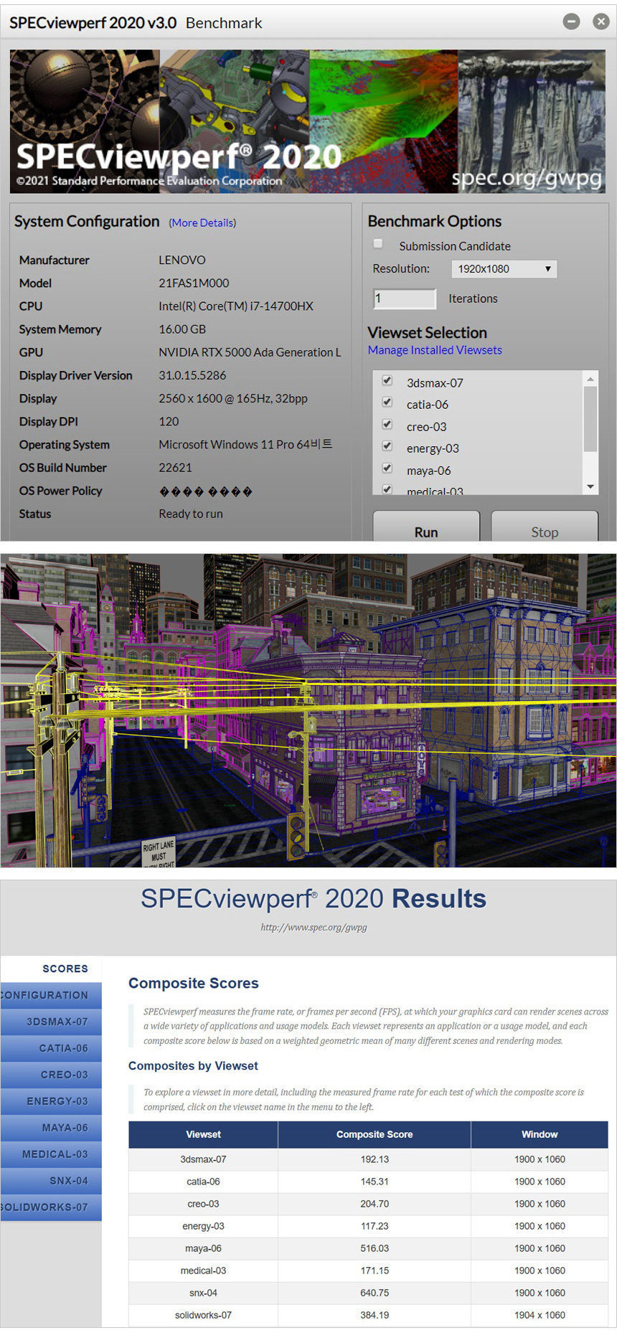Open the MAYA-06 results tab
This screenshot has width=617, height=1333.
point(52,1128)
